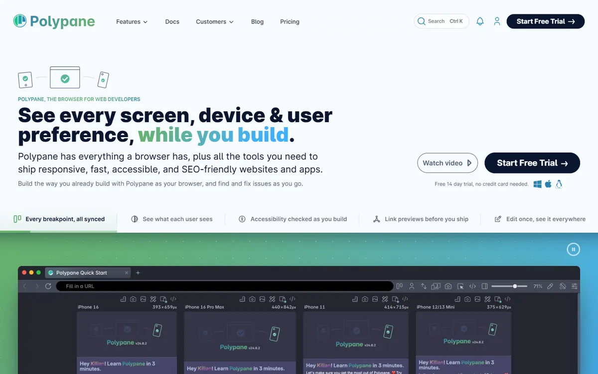Close the Polypane Quick Start tab
This screenshot has width=598, height=374.
[x=127, y=273]
